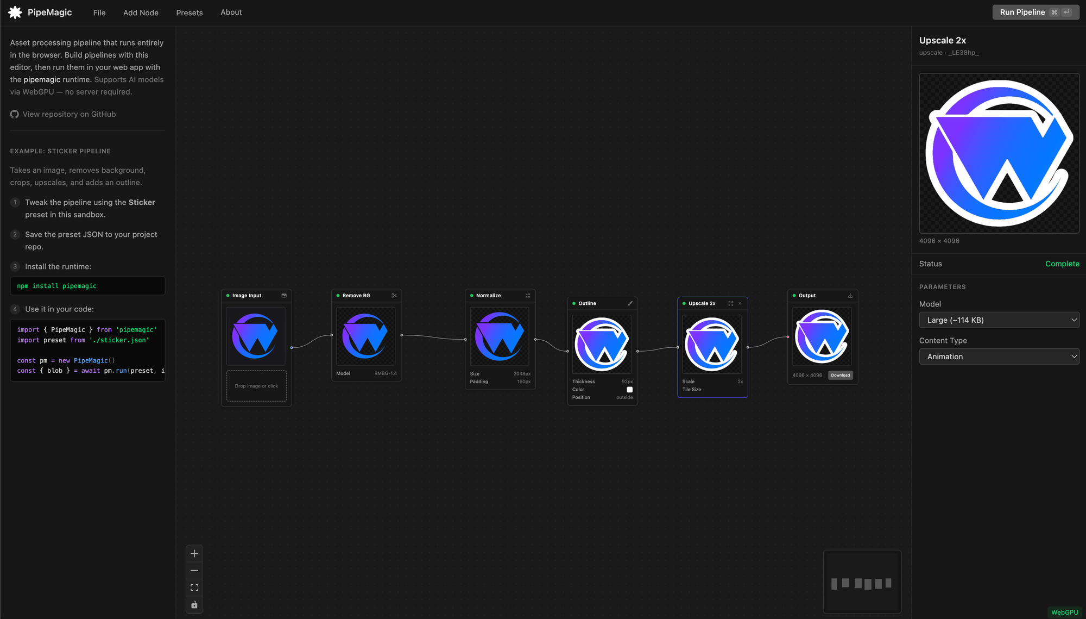1086x619 pixels.
Task: Click the Image Input node picture icon
Action: coord(284,296)
